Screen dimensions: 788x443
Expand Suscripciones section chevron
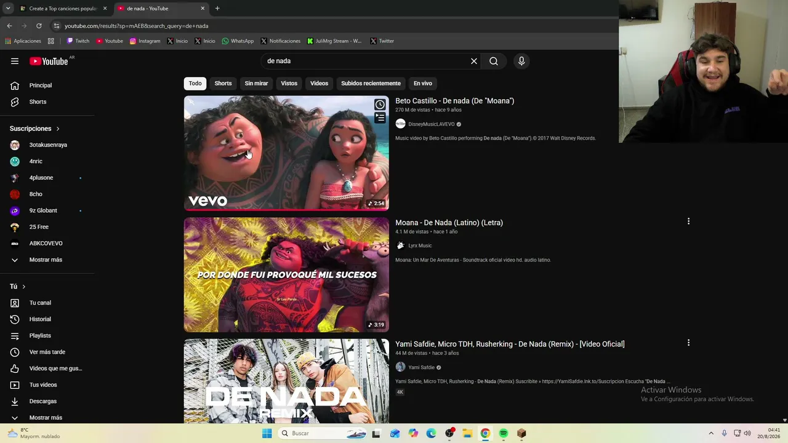tap(58, 129)
